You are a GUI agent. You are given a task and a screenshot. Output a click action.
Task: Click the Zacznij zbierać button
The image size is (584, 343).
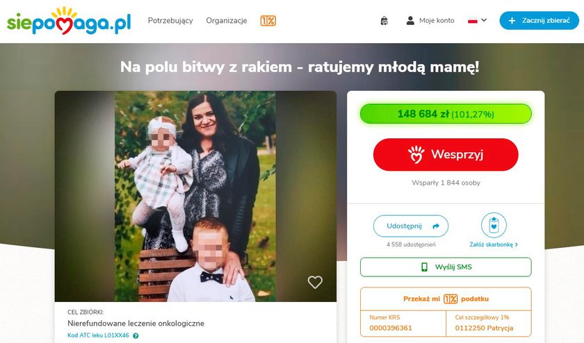(539, 20)
